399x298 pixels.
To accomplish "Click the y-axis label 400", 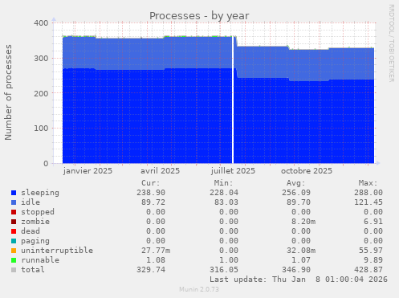I will click(41, 23).
